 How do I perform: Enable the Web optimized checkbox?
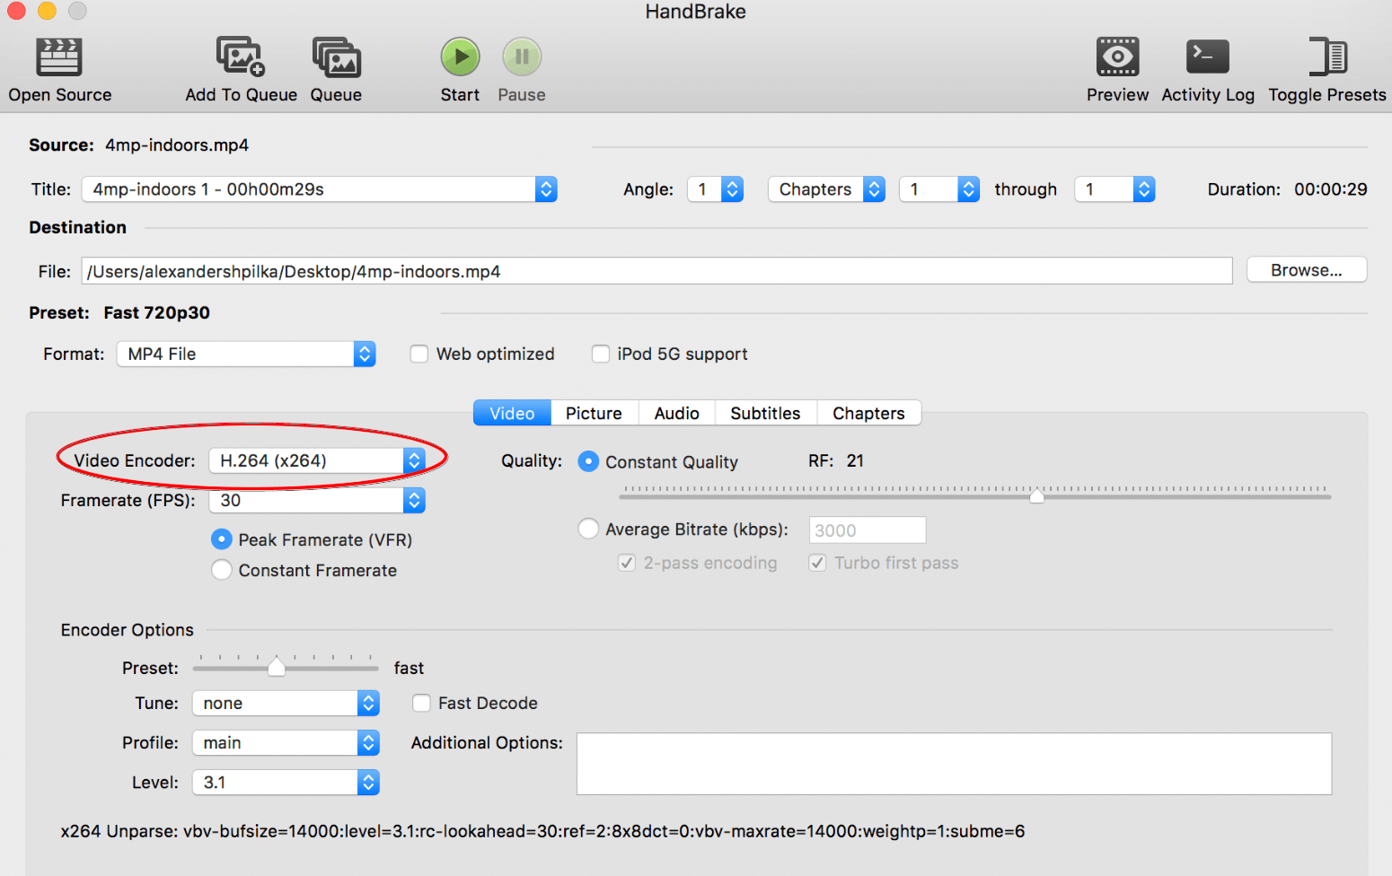418,354
